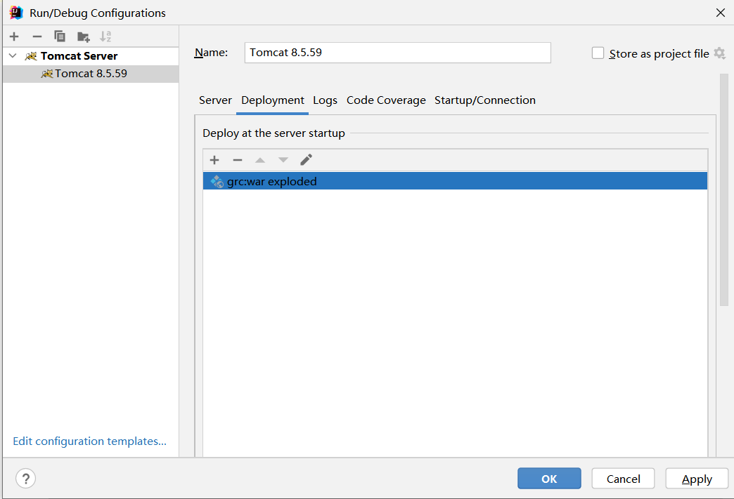
Task: Open the project file storage settings gear
Action: [719, 53]
